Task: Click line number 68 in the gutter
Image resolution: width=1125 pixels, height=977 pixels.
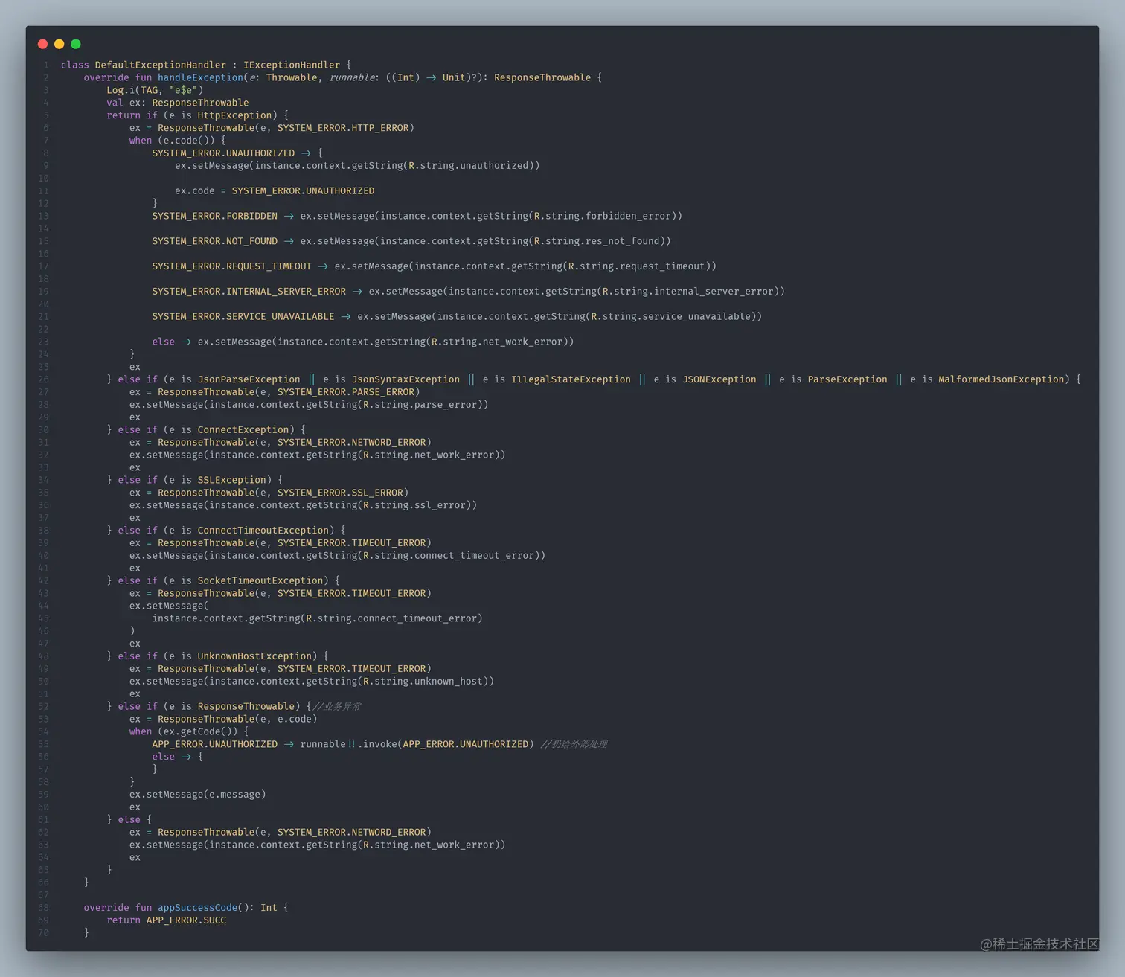Action: [43, 908]
